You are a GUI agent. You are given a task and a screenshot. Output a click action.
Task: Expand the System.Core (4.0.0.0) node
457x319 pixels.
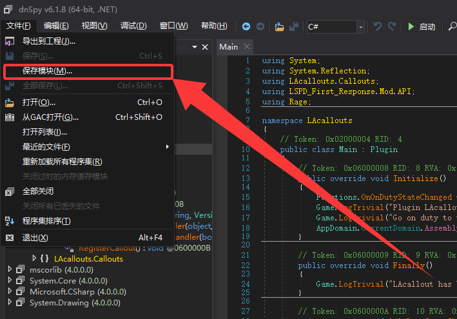[x=10, y=280]
